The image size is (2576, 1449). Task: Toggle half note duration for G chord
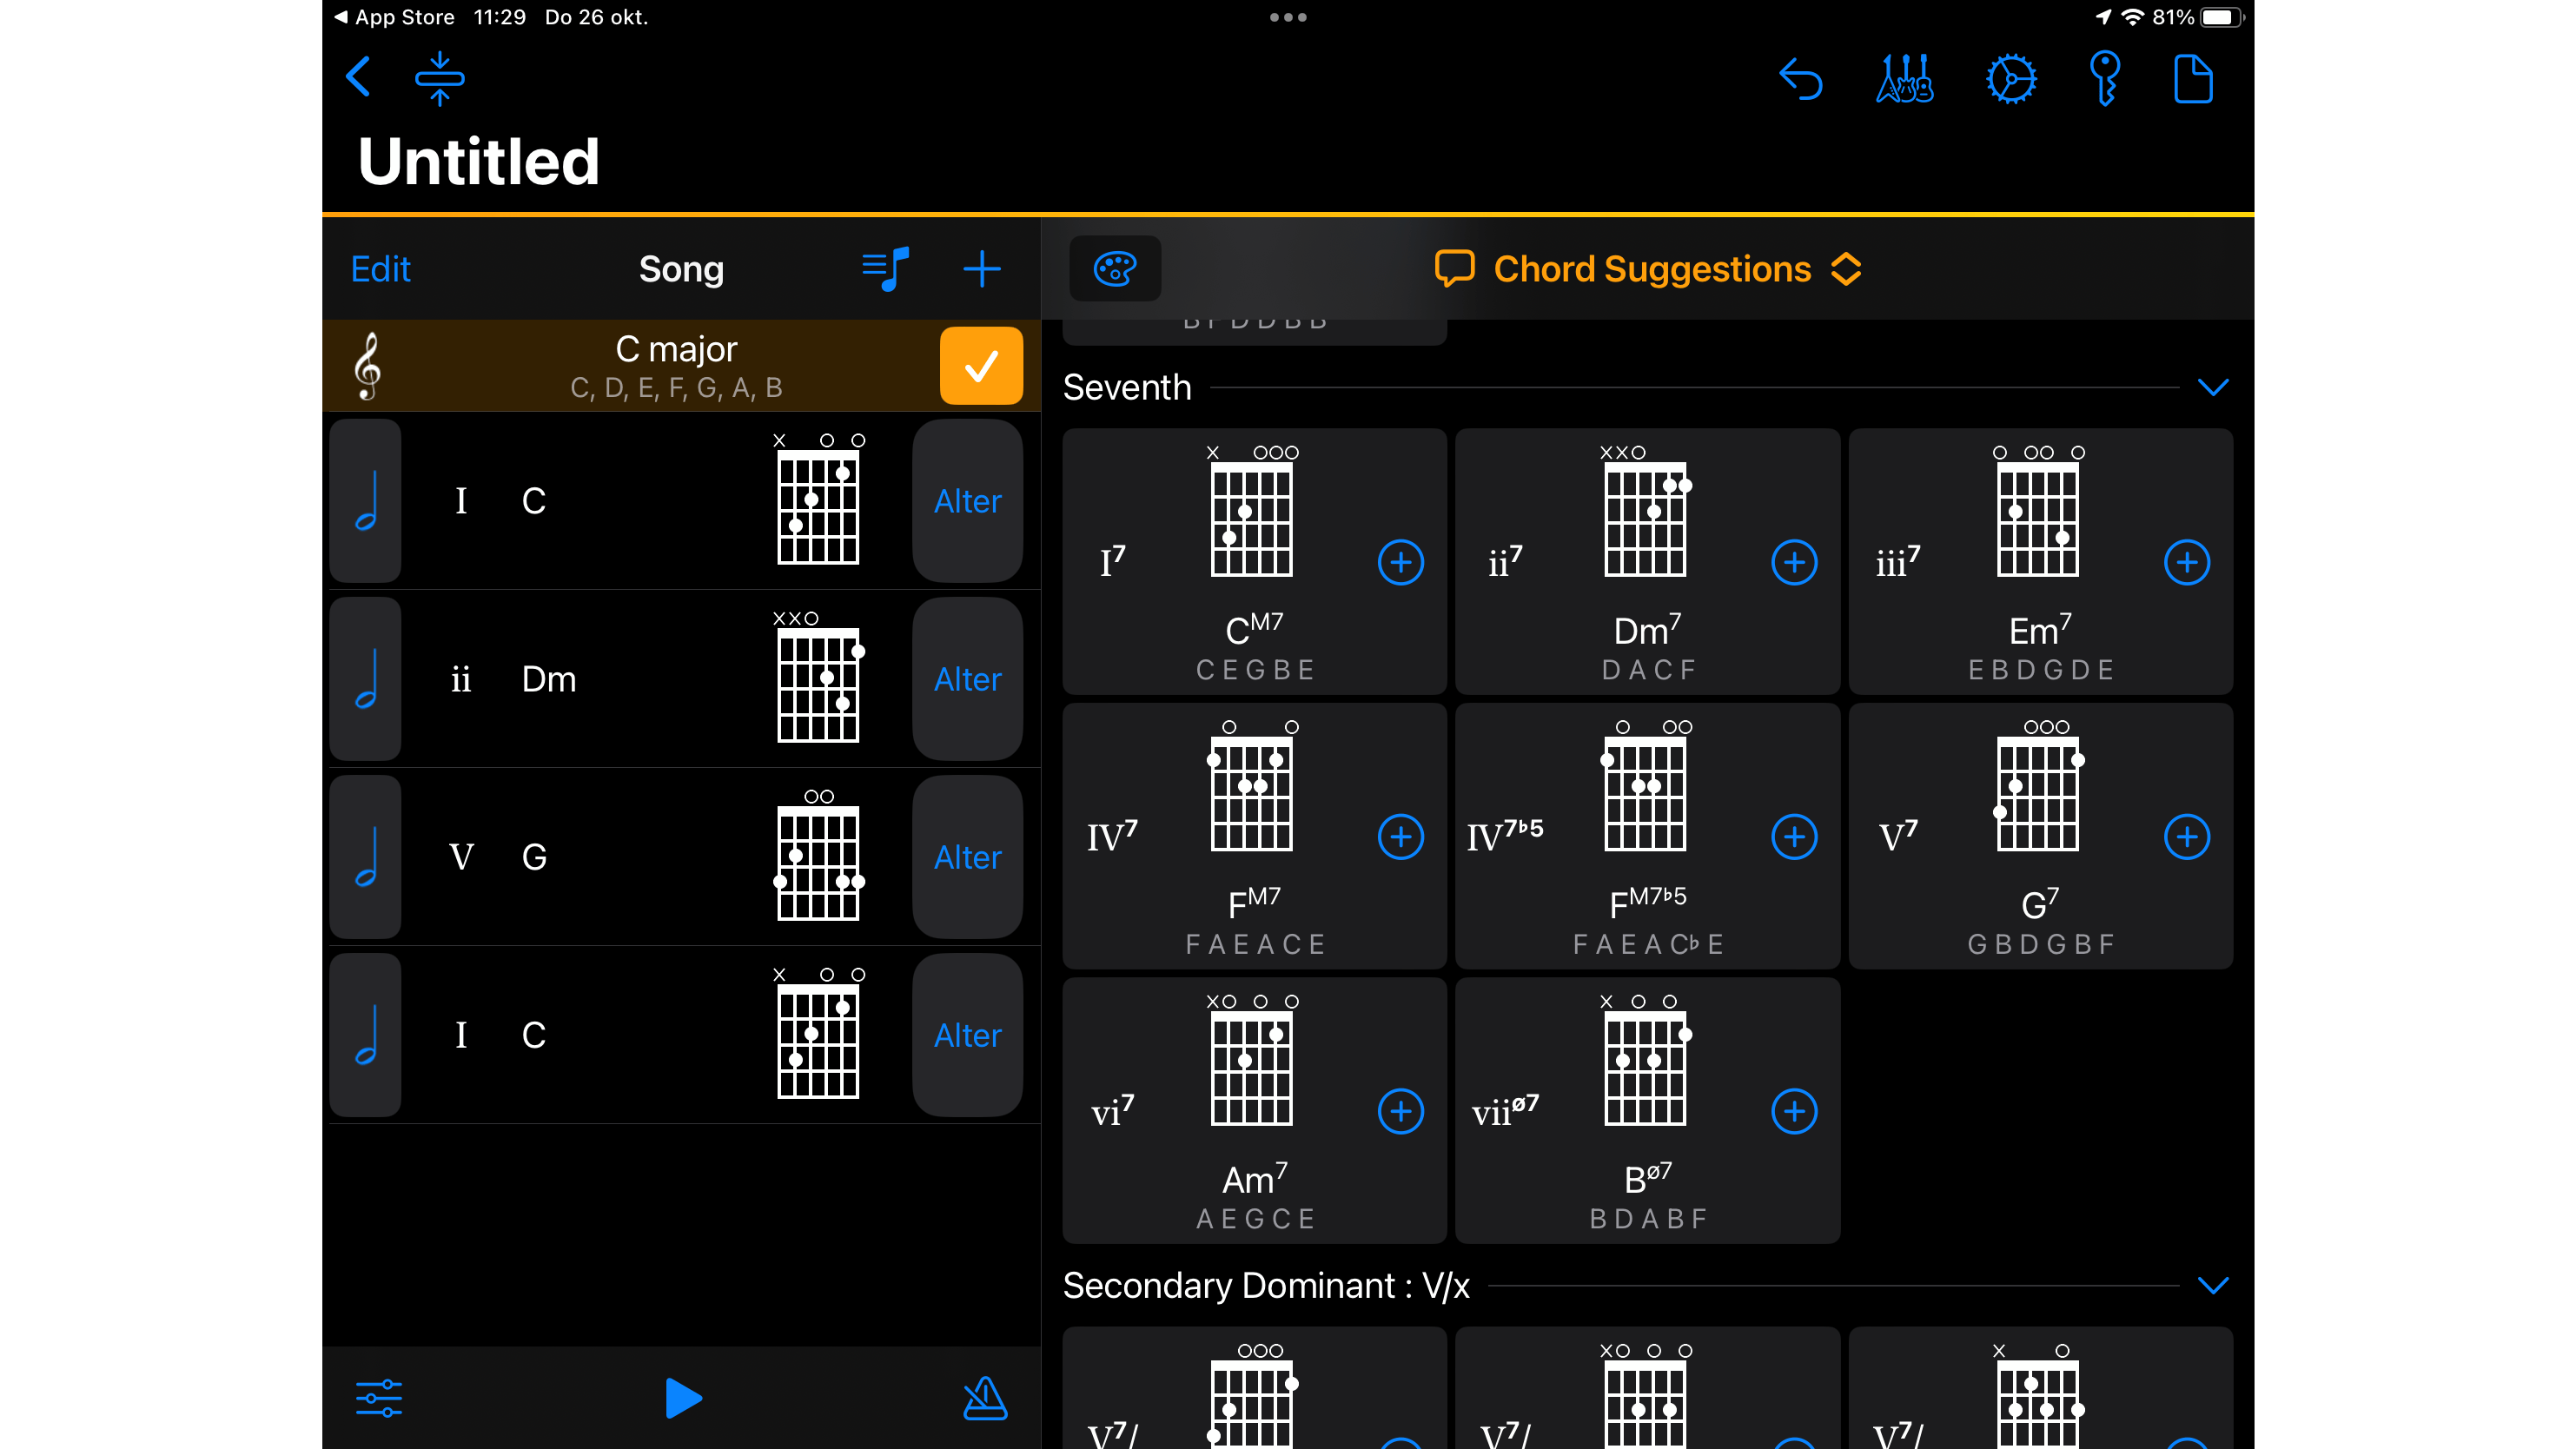click(366, 857)
